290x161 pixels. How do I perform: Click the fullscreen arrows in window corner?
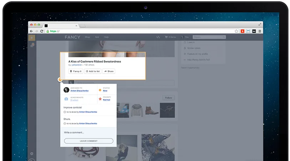[260, 24]
